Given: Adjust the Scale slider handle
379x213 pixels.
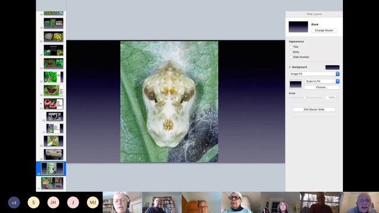Looking at the screenshot, I should (x=305, y=98).
